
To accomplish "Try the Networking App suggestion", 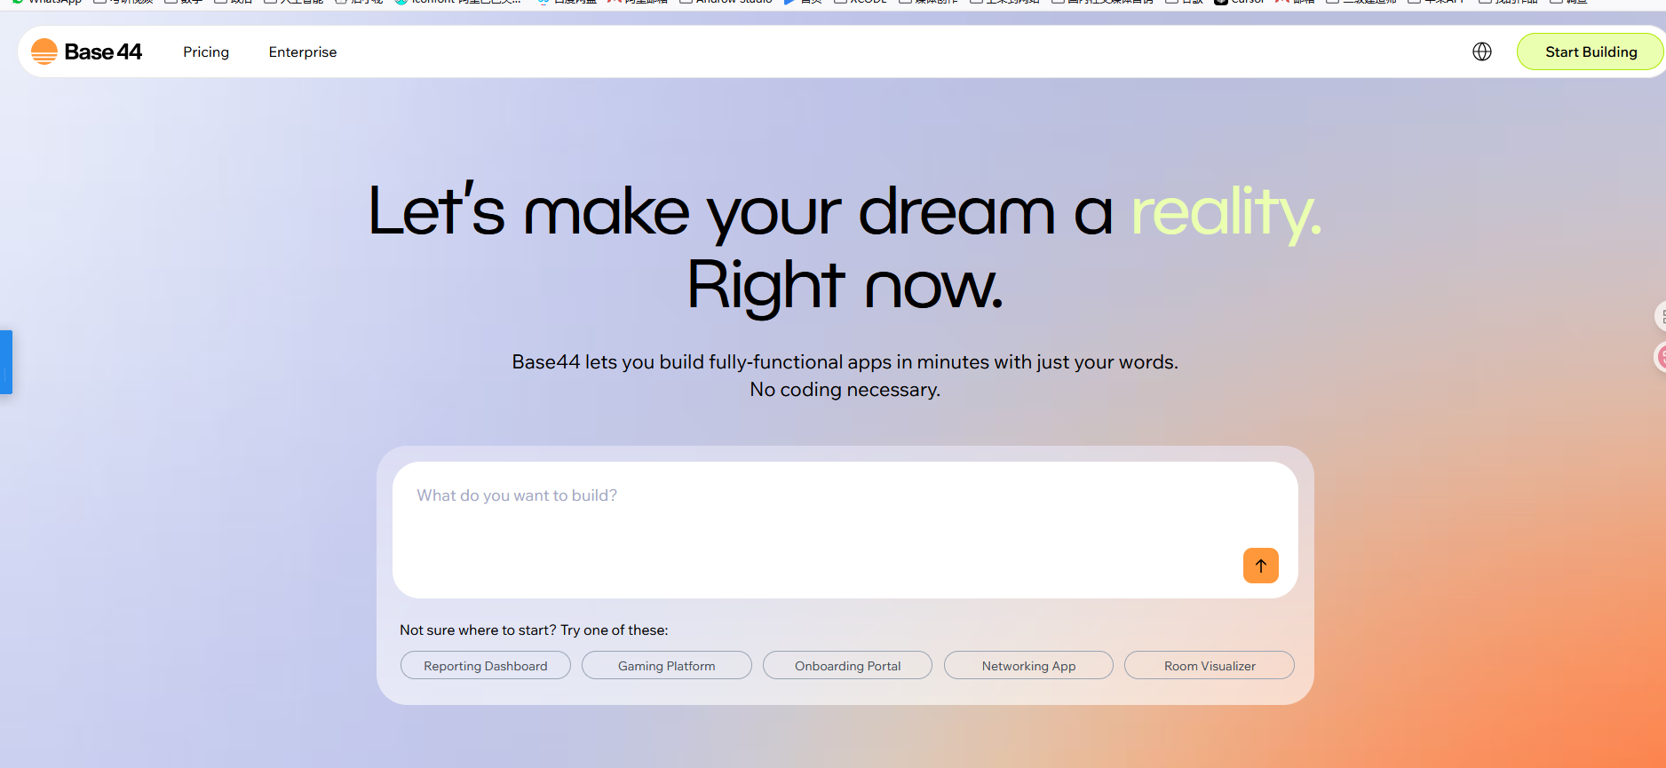I will coord(1028,666).
